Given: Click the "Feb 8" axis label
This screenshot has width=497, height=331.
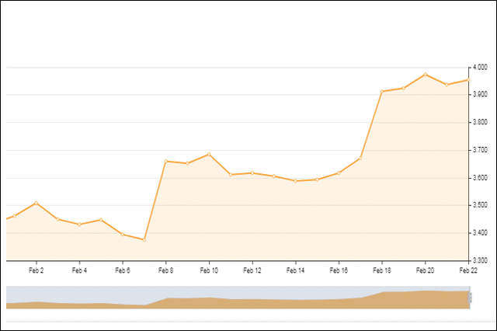Looking at the screenshot, I should pos(165,270).
